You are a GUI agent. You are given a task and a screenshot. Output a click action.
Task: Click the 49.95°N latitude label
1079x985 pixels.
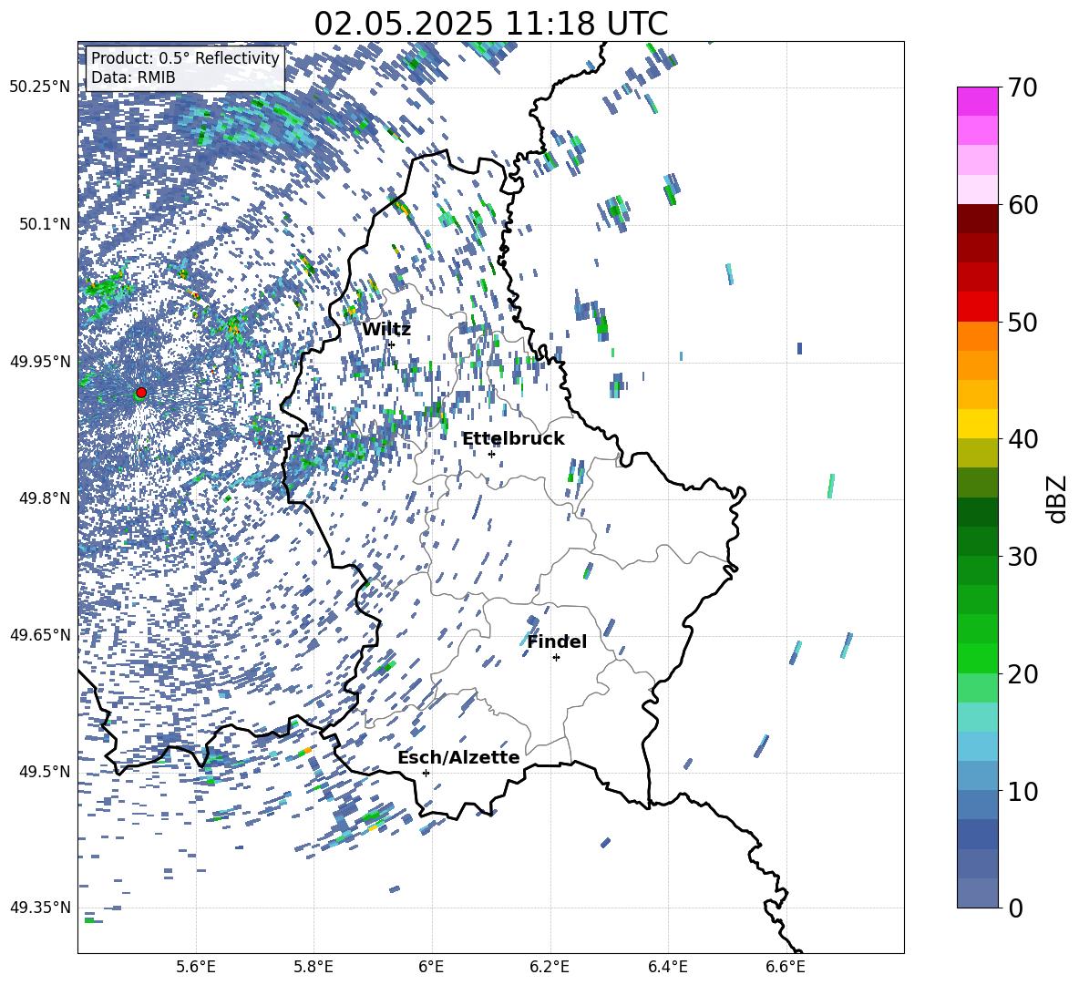40,362
